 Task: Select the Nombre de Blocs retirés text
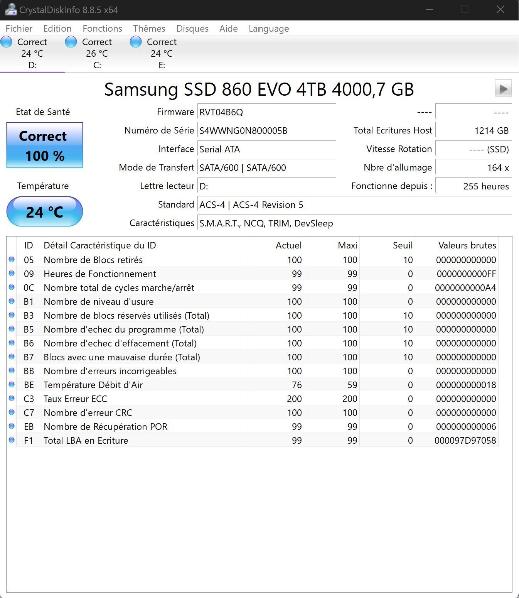click(x=93, y=260)
